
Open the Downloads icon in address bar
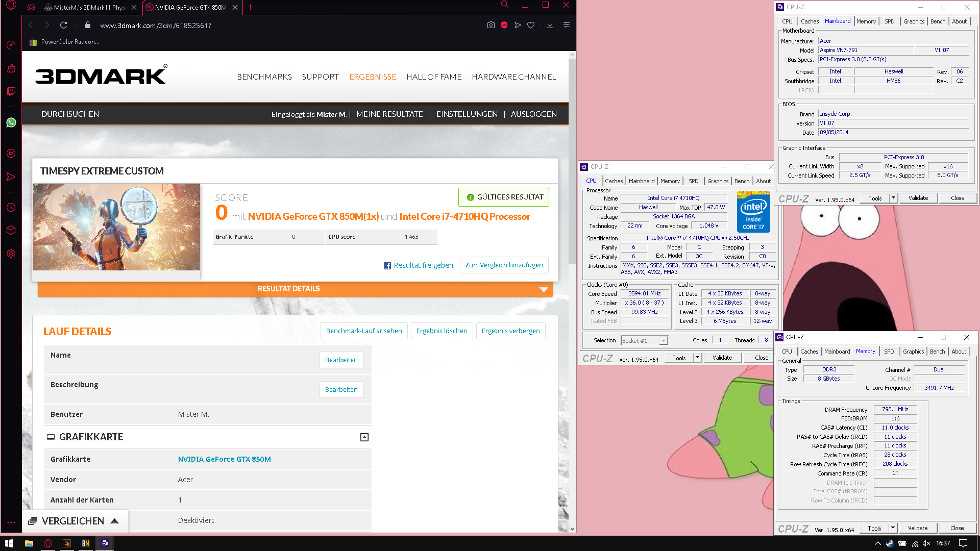coord(550,25)
